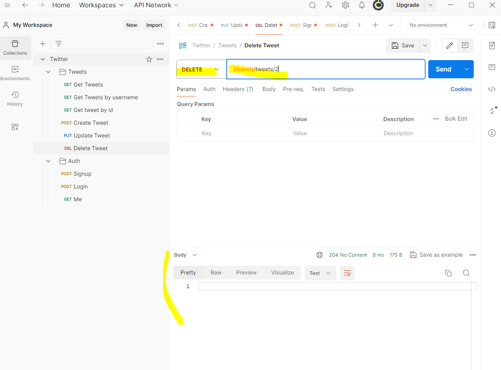Click the filter collections icon
The height and width of the screenshot is (370, 501).
point(59,44)
